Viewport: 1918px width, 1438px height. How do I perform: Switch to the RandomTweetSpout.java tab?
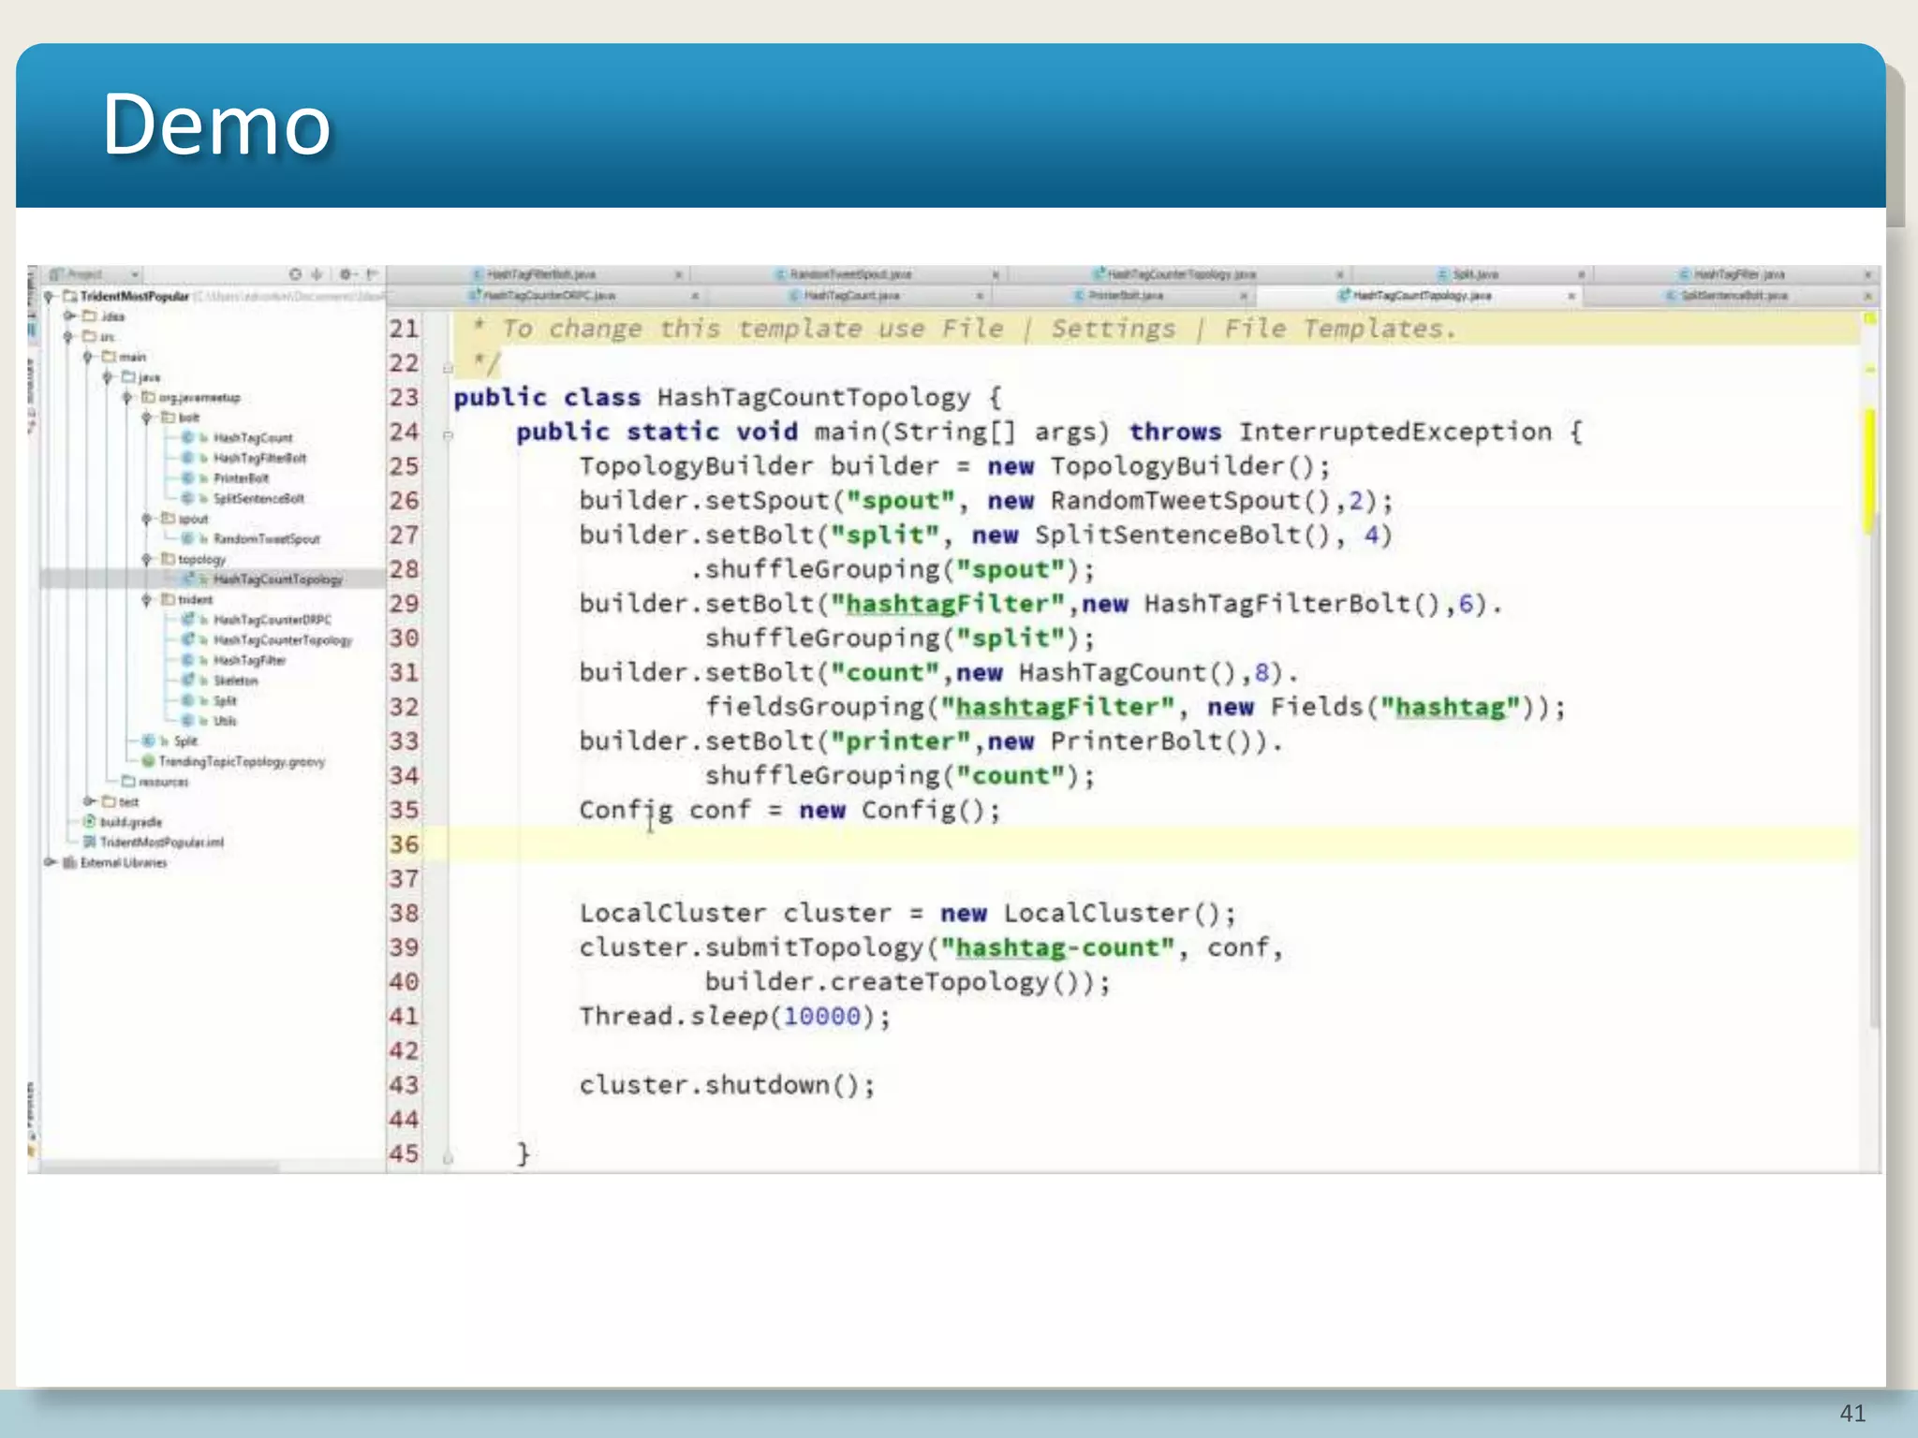pyautogui.click(x=850, y=274)
